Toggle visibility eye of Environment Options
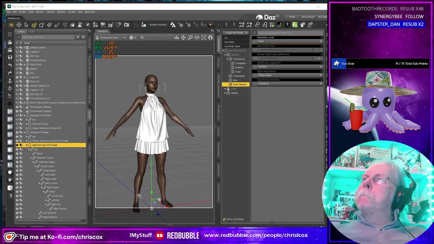434x244 pixels. 17,111
